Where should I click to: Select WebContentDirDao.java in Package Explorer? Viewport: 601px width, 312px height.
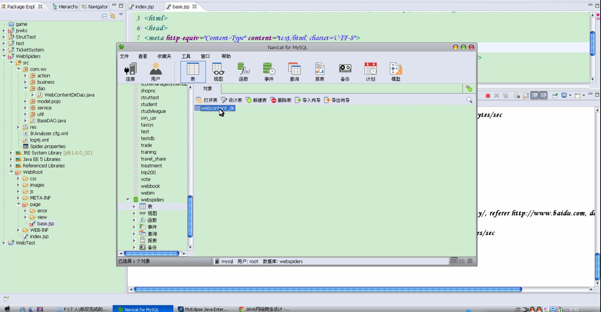coord(66,95)
